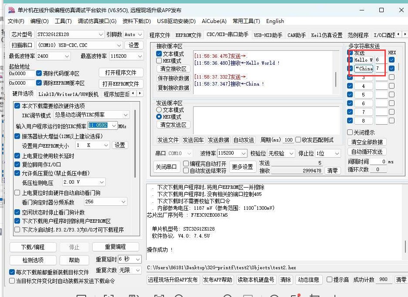
Task: Switch to the CAN助手 tab
Action: (296, 35)
